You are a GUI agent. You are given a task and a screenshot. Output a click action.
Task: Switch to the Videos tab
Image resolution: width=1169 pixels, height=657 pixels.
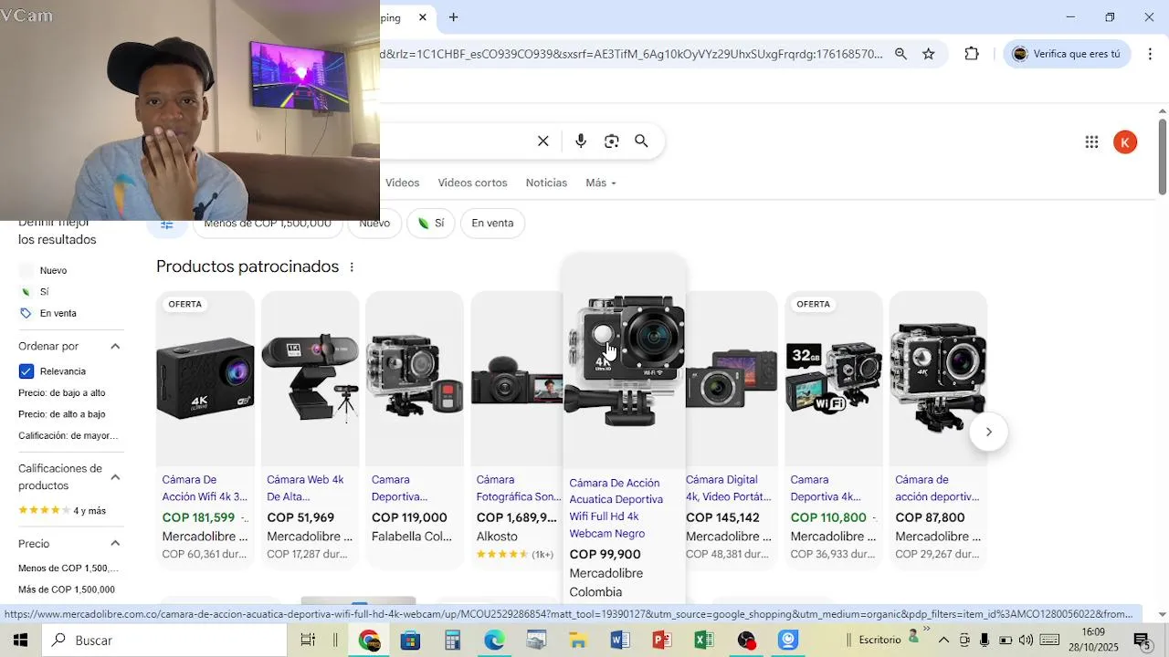(x=402, y=182)
